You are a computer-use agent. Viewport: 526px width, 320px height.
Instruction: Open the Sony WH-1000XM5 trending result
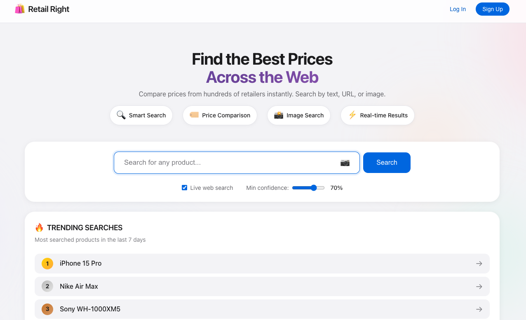[262, 309]
